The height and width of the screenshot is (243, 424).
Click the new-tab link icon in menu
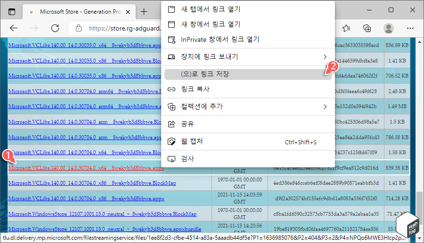171,9
